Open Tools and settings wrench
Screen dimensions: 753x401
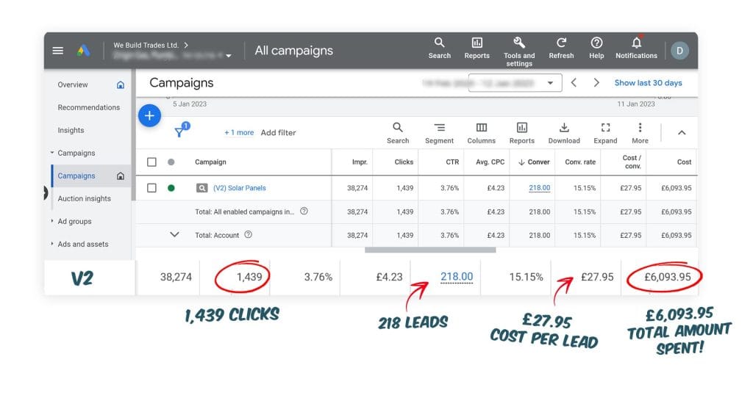click(519, 43)
